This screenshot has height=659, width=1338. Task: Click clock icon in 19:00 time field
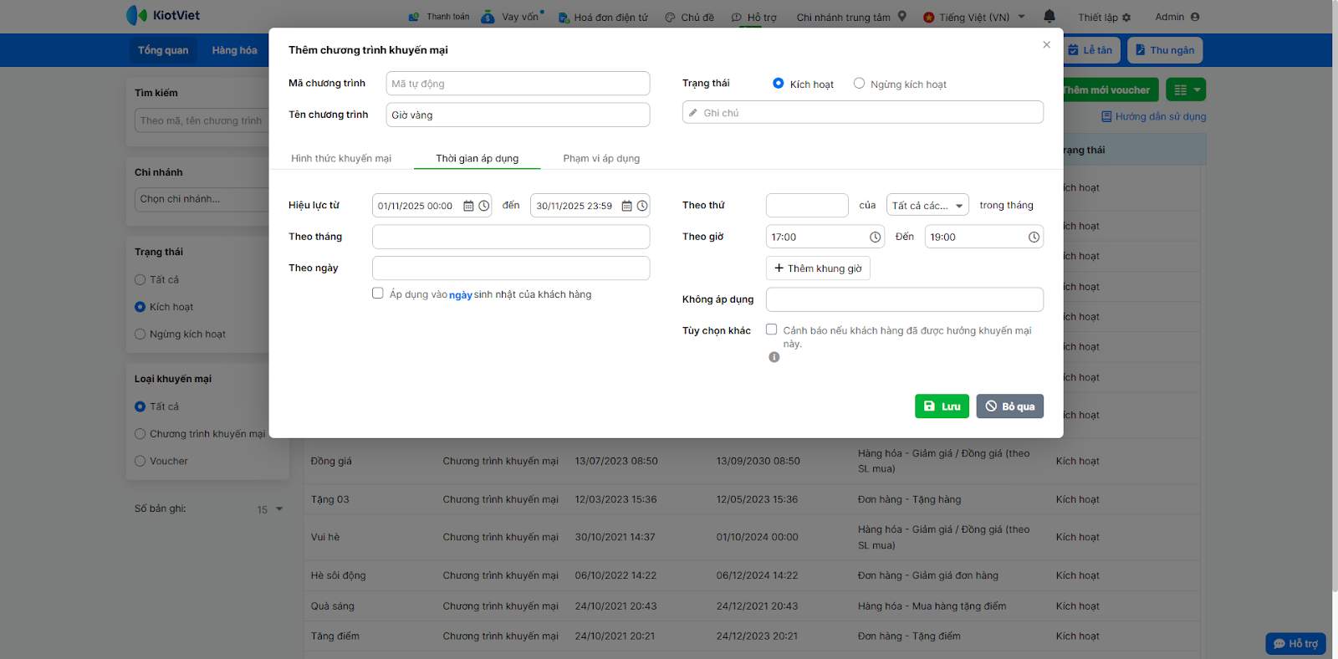(1034, 238)
